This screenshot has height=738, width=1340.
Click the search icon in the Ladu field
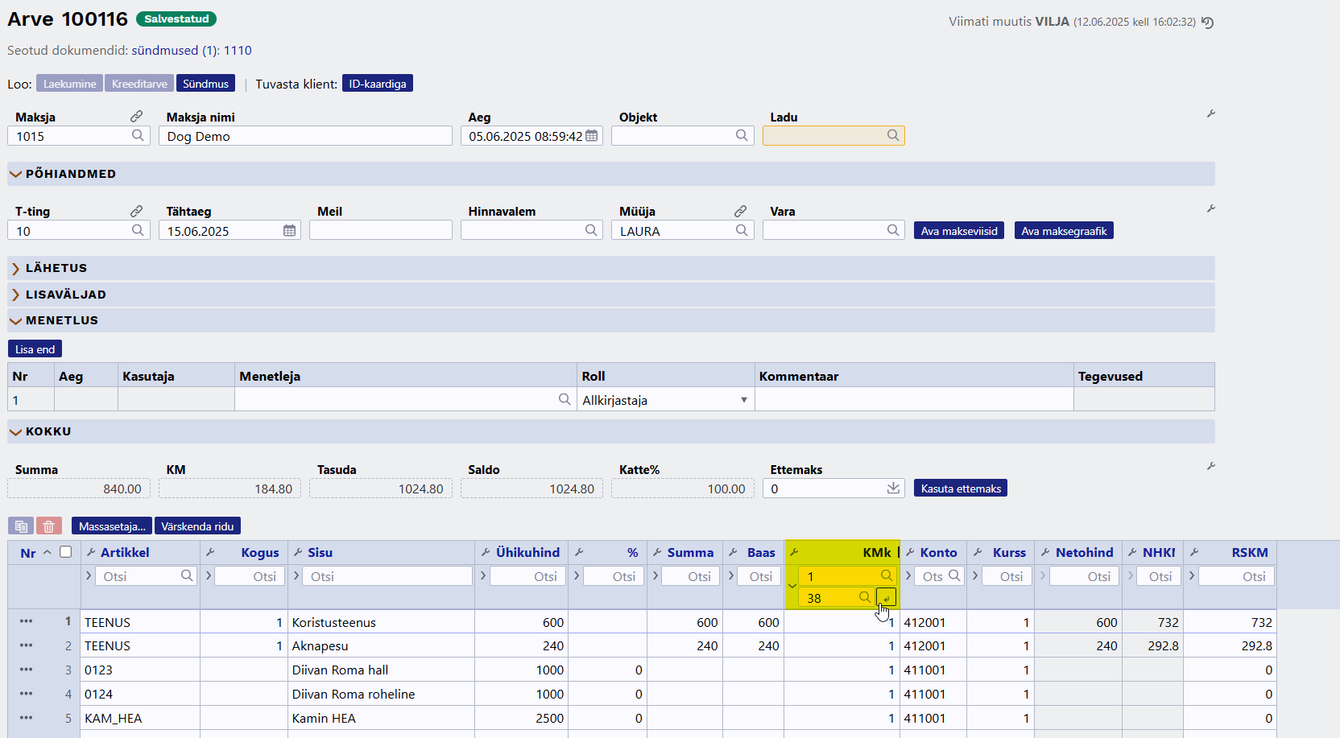coord(893,135)
